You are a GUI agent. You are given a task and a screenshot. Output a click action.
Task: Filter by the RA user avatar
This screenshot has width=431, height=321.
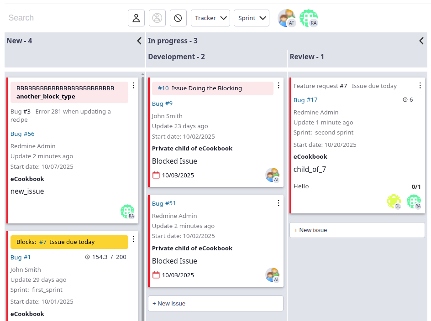pyautogui.click(x=309, y=18)
